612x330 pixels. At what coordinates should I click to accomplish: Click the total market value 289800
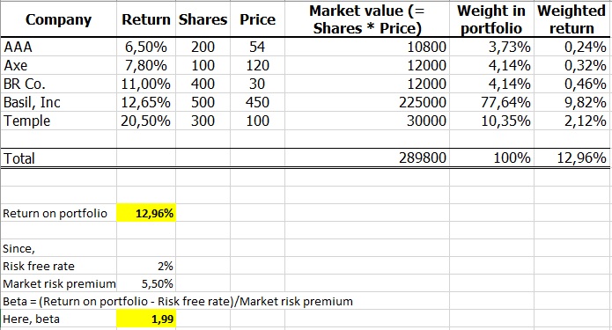point(367,158)
